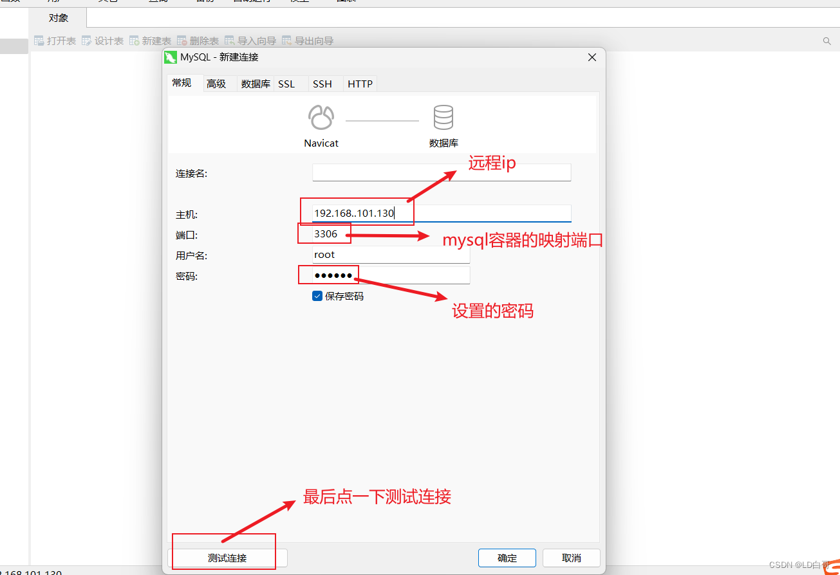The width and height of the screenshot is (840, 575).
Task: Click the 确定 button
Action: click(x=507, y=558)
